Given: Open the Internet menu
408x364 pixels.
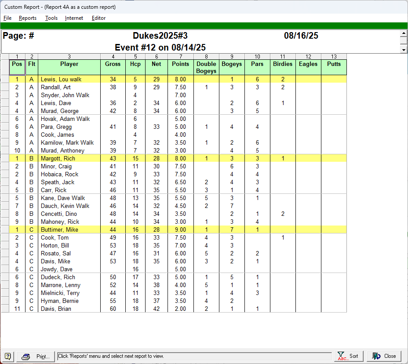Looking at the screenshot, I should tap(74, 18).
